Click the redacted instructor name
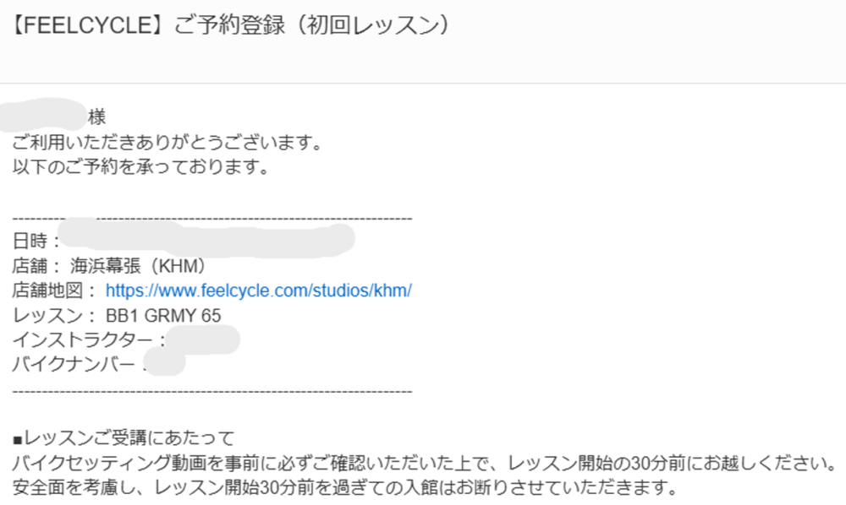 [203, 339]
